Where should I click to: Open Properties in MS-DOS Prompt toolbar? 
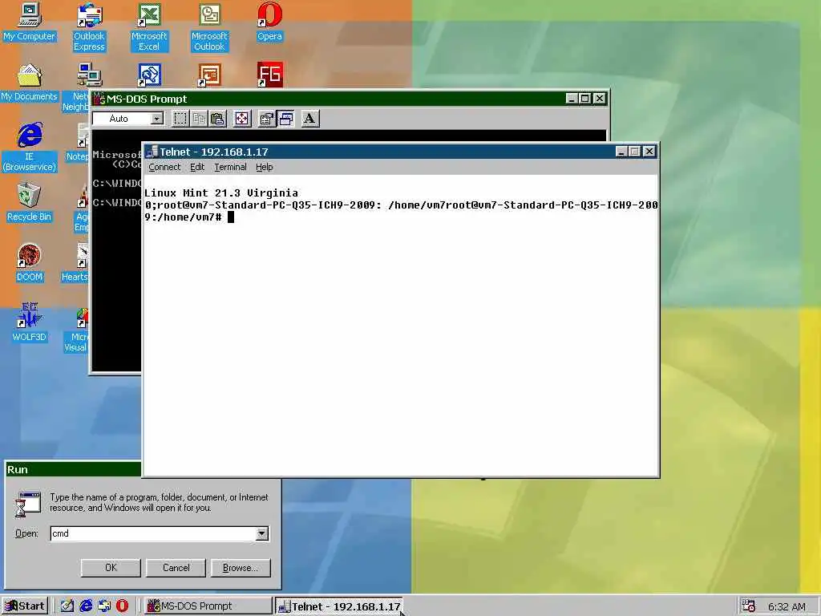[x=266, y=119]
